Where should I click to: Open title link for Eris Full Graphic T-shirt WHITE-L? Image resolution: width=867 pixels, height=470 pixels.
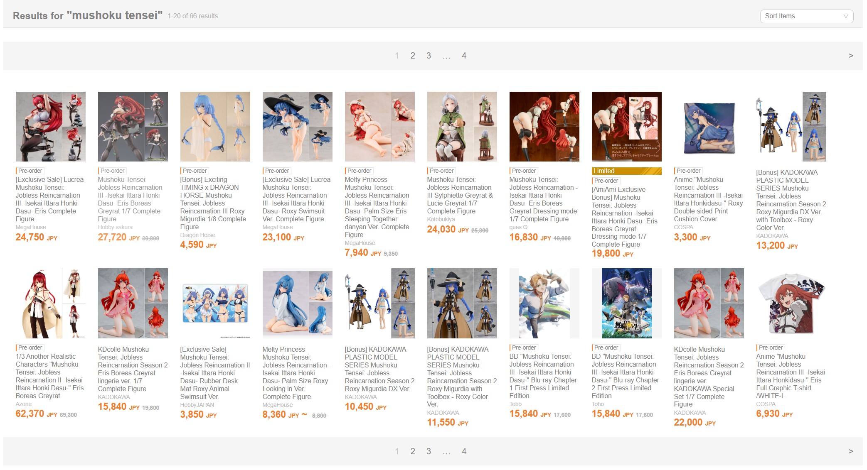[x=791, y=376]
